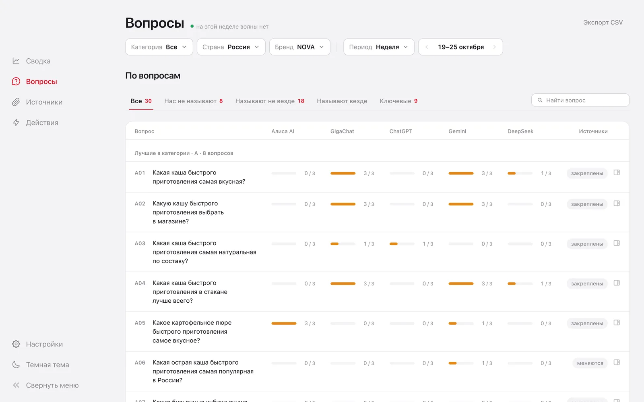
Task: Click Экспорт CSV link
Action: (603, 23)
